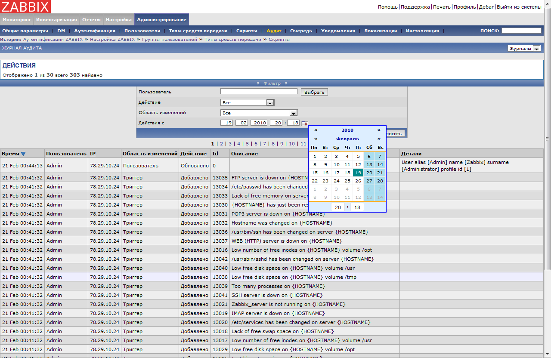Click Выйти из системы link
The image size is (551, 358).
click(x=519, y=7)
